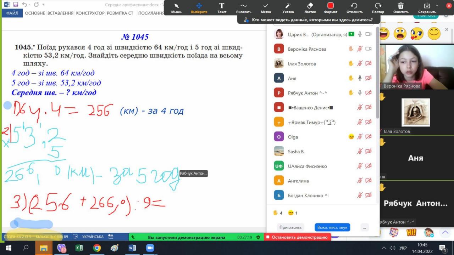Toggle microphone for Вероніка Ряснова

(x=360, y=49)
